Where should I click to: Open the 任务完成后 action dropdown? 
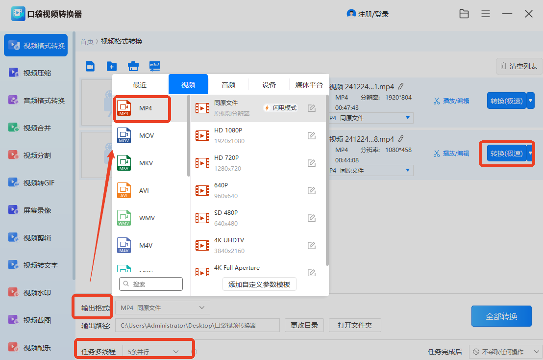pyautogui.click(x=505, y=351)
